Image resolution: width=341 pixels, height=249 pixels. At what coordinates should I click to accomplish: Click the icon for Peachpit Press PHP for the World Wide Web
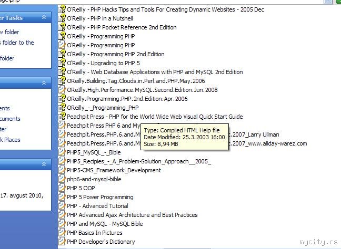coord(62,117)
